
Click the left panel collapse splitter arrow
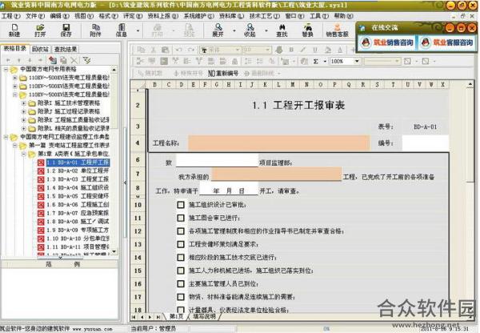coord(125,183)
